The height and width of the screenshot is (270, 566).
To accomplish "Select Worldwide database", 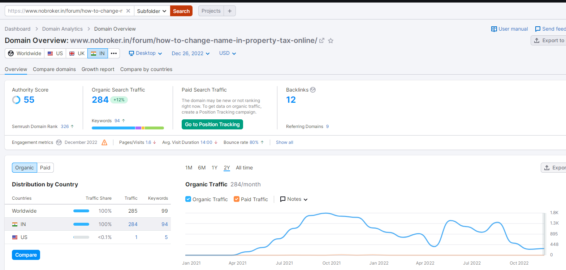I will 25,53.
